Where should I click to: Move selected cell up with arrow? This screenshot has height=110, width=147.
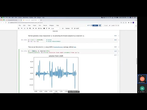(33, 28)
